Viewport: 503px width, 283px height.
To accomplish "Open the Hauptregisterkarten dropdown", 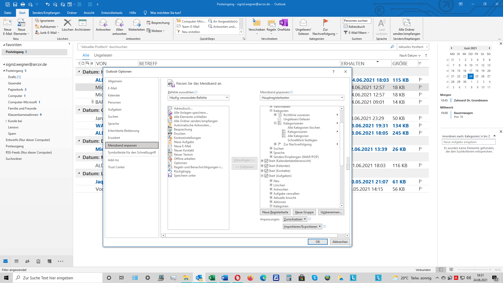I will click(x=302, y=98).
